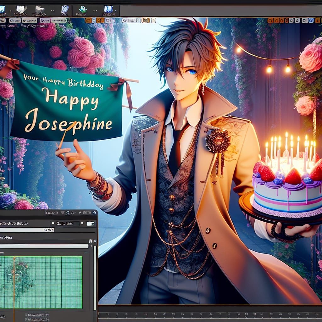Select the first orange tool icon top-right

point(270,20)
